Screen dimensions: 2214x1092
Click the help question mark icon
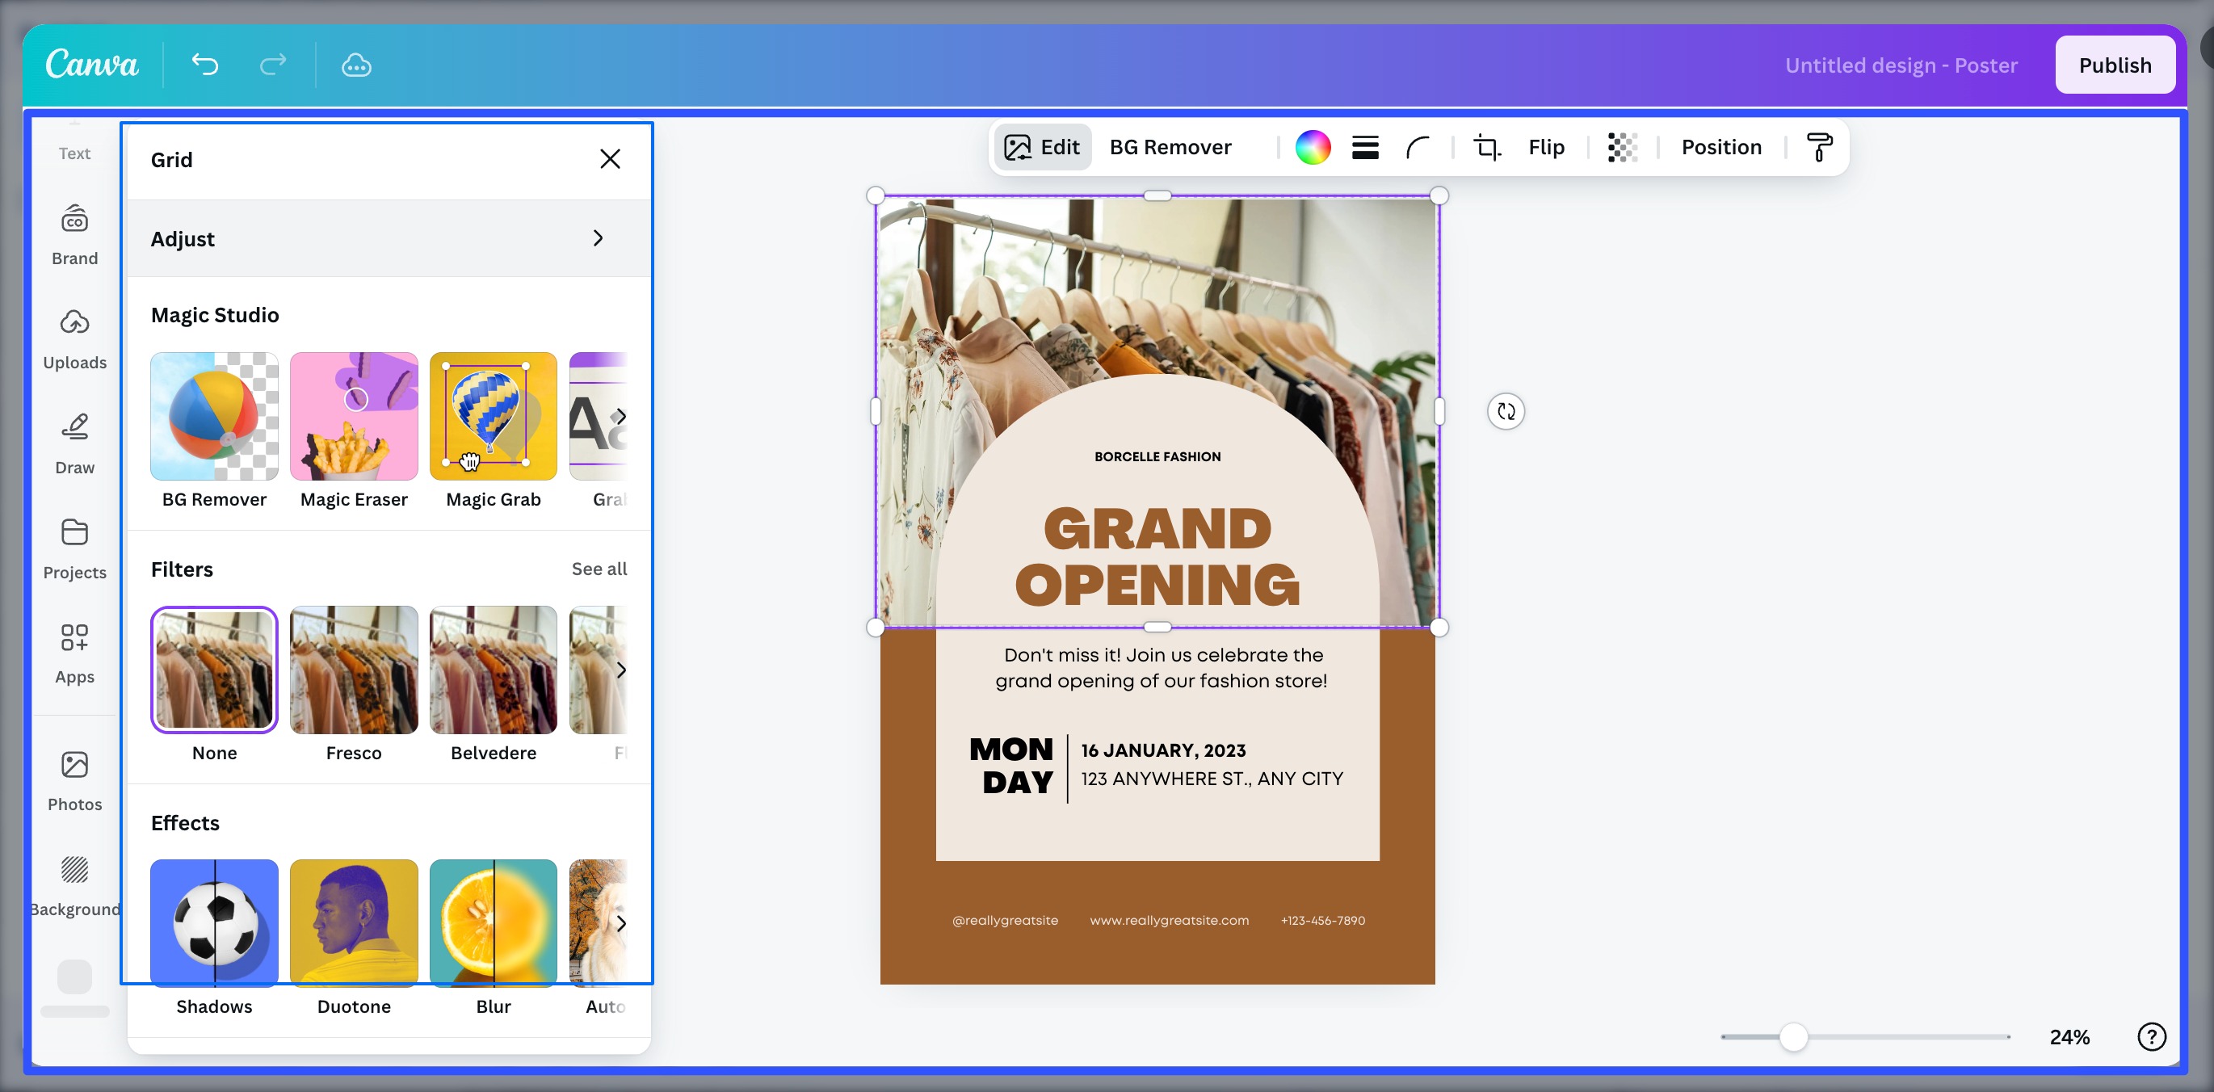click(x=2152, y=1037)
